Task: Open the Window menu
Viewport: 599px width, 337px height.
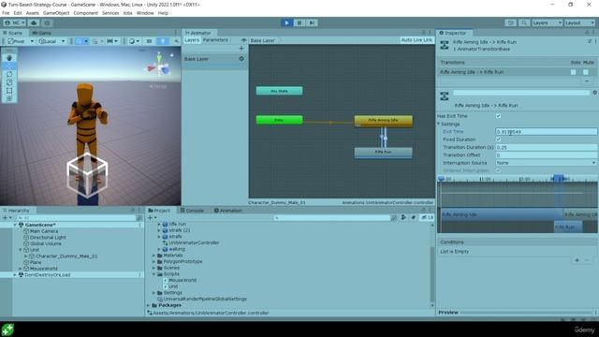Action: click(x=145, y=13)
